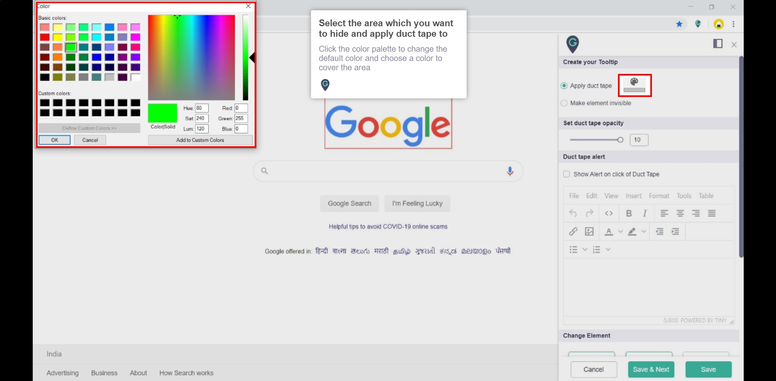Insert a link in tooltip editor
This screenshot has height=381, width=776.
pyautogui.click(x=573, y=232)
